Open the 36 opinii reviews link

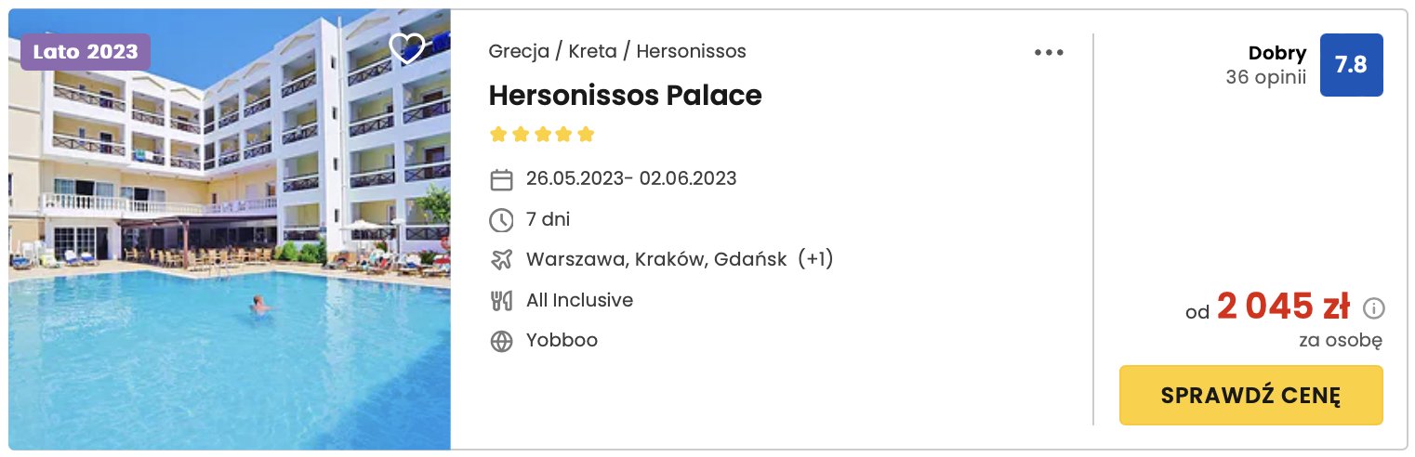click(1265, 77)
